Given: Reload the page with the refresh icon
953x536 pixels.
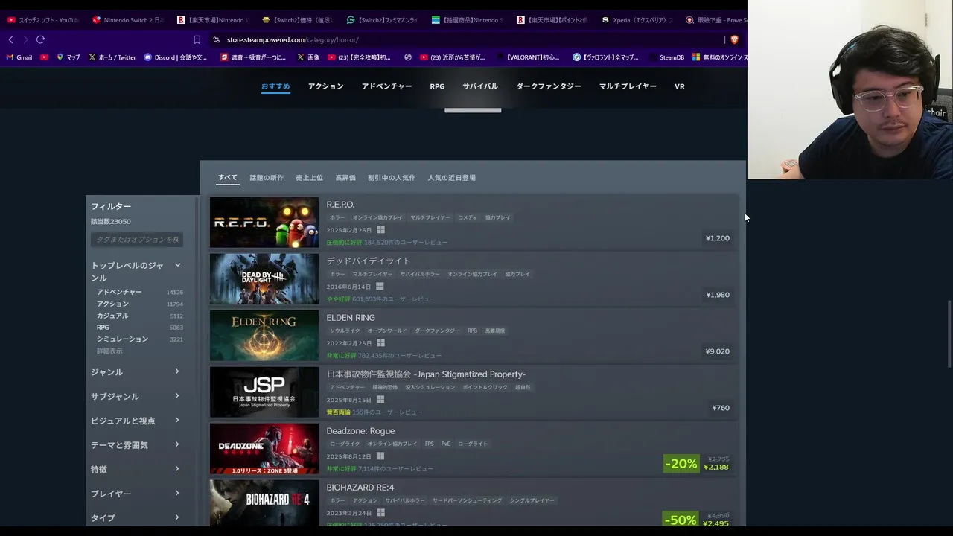Looking at the screenshot, I should (40, 39).
